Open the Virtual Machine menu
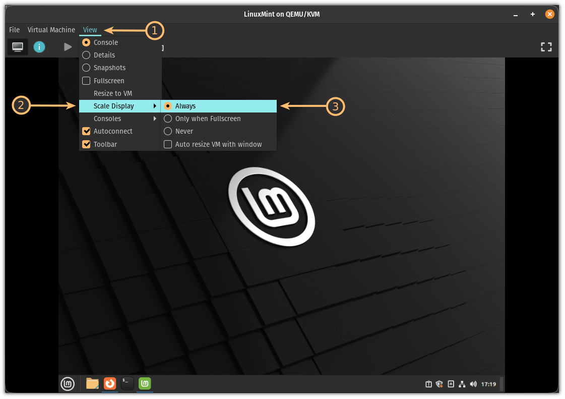 click(51, 30)
